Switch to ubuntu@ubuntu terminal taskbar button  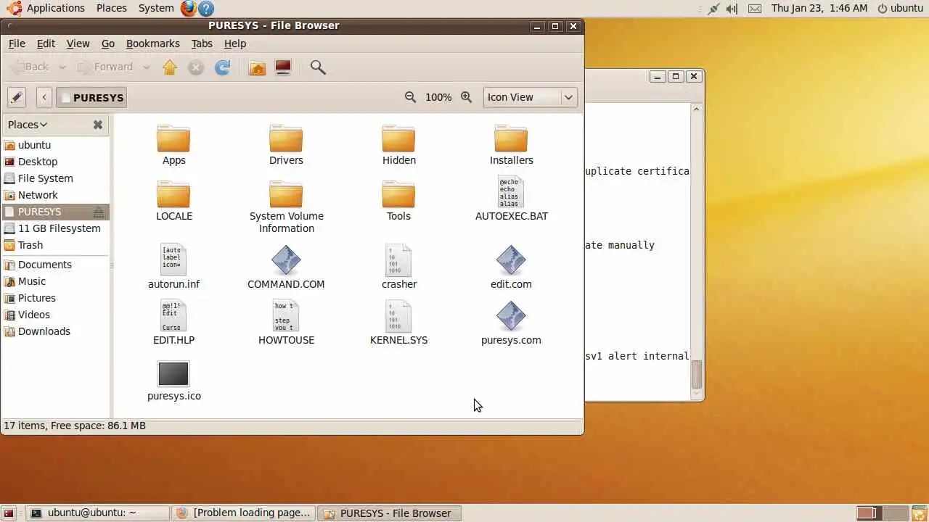(98, 513)
